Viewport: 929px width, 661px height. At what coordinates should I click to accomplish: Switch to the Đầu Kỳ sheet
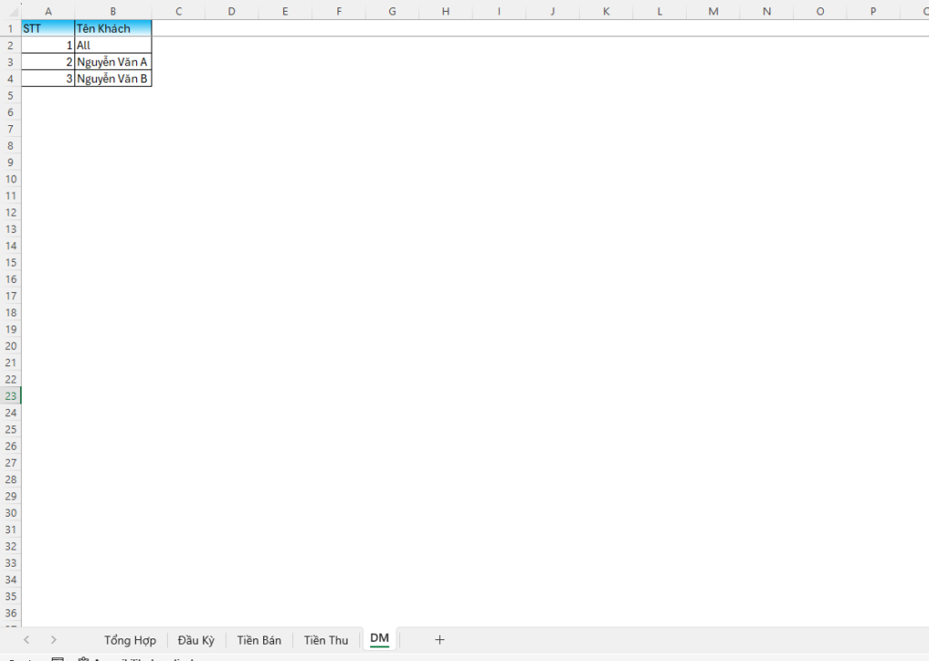(196, 640)
